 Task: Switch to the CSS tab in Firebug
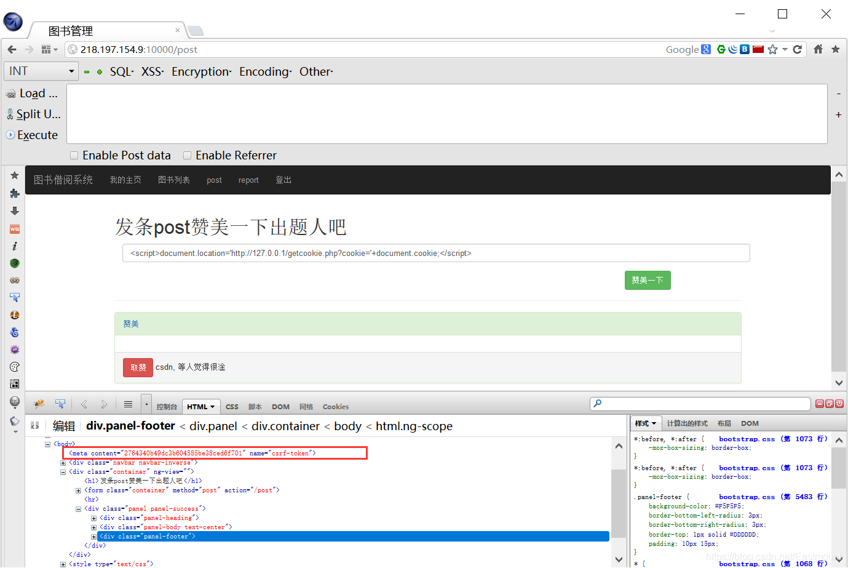tap(232, 407)
